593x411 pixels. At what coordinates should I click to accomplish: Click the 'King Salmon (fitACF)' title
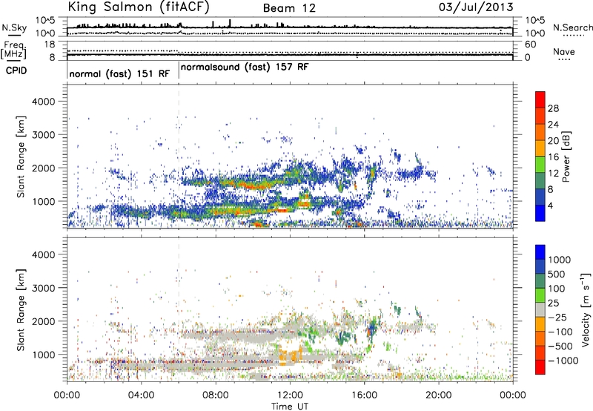[139, 7]
